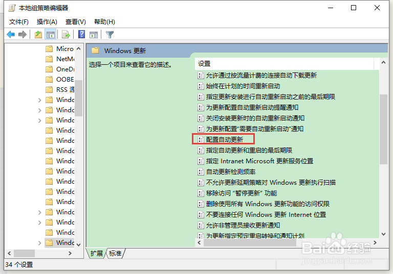
Task: Select policy icon beside 允许通过按流量计费的连接自动下载更新
Action: [201, 75]
